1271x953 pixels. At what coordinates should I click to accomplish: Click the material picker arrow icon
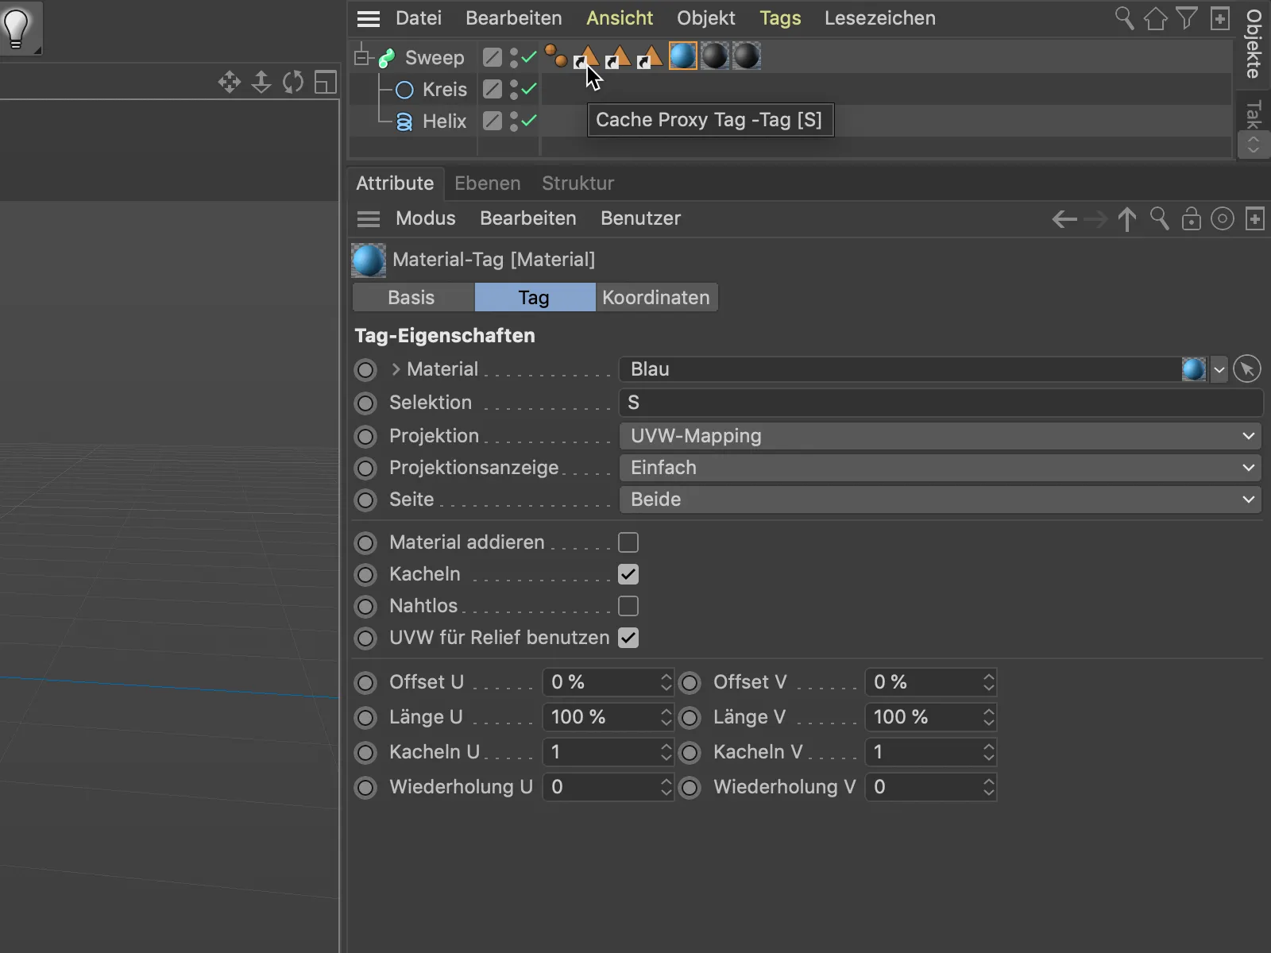[x=1247, y=369]
